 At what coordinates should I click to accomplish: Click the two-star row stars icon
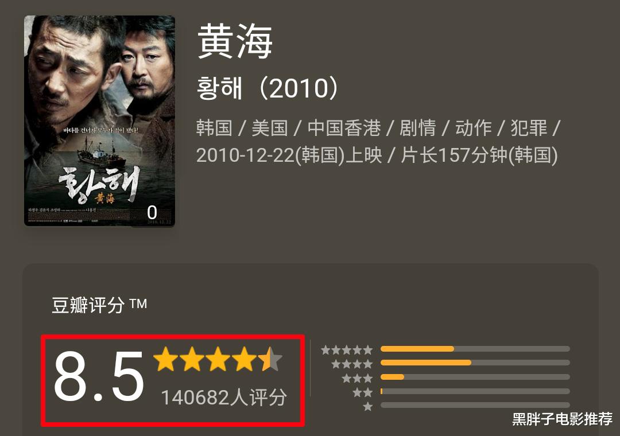(x=363, y=392)
